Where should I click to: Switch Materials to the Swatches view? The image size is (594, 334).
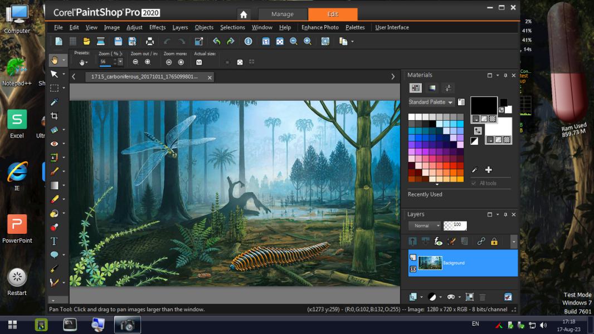point(416,88)
